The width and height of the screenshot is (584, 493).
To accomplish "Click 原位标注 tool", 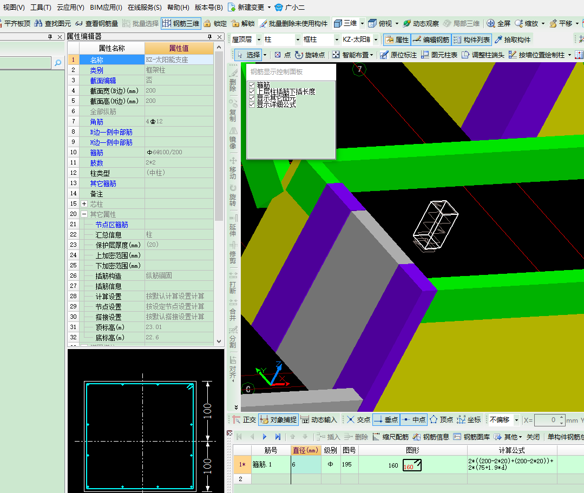I will 398,55.
